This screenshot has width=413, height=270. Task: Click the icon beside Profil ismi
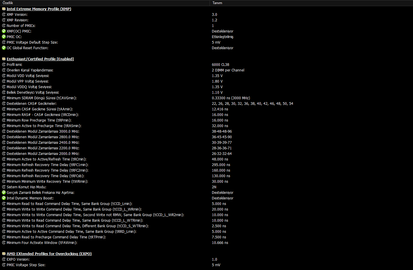4,65
